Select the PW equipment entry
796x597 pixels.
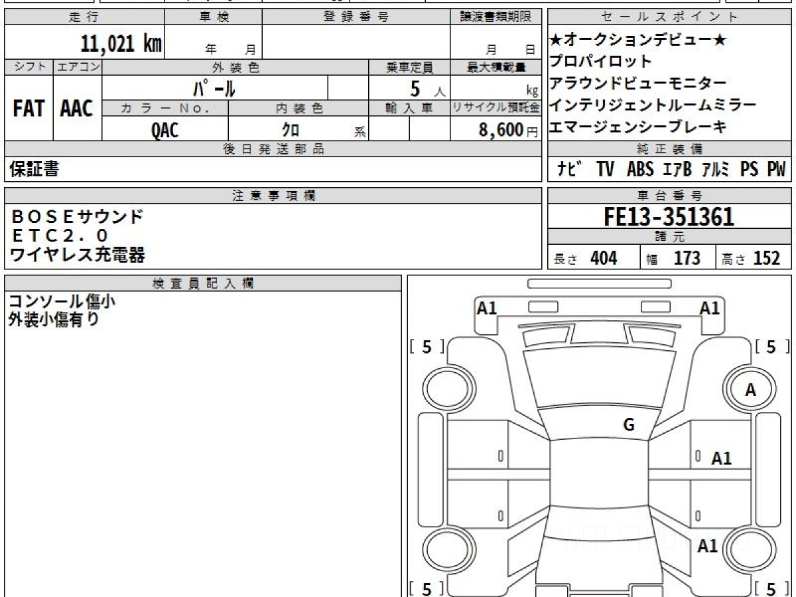click(776, 169)
